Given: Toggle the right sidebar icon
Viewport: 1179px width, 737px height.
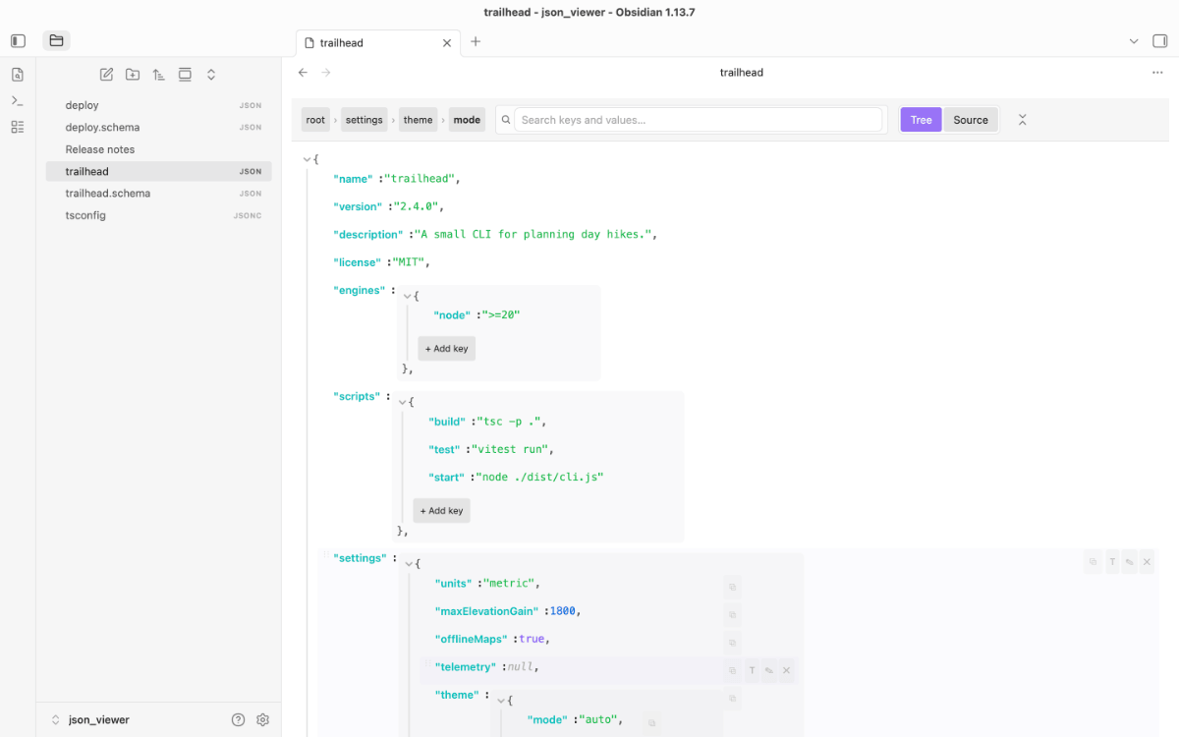Looking at the screenshot, I should 1160,41.
